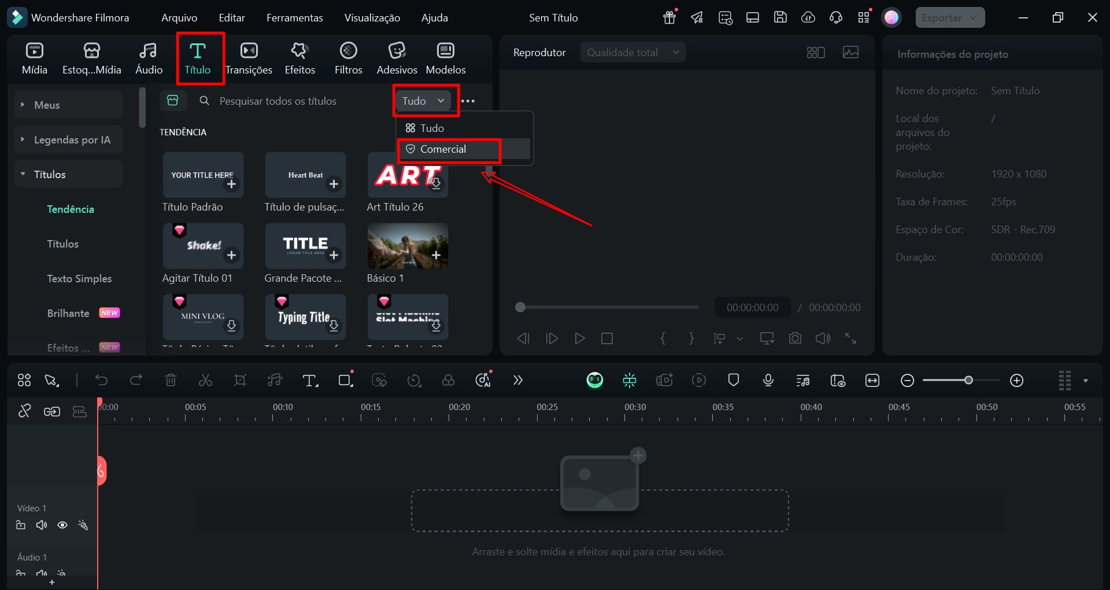The width and height of the screenshot is (1110, 590).
Task: Zoom out the timeline
Action: [908, 380]
